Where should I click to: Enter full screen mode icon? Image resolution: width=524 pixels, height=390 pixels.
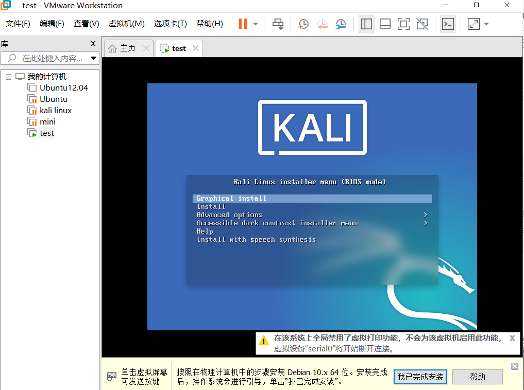pyautogui.click(x=404, y=24)
